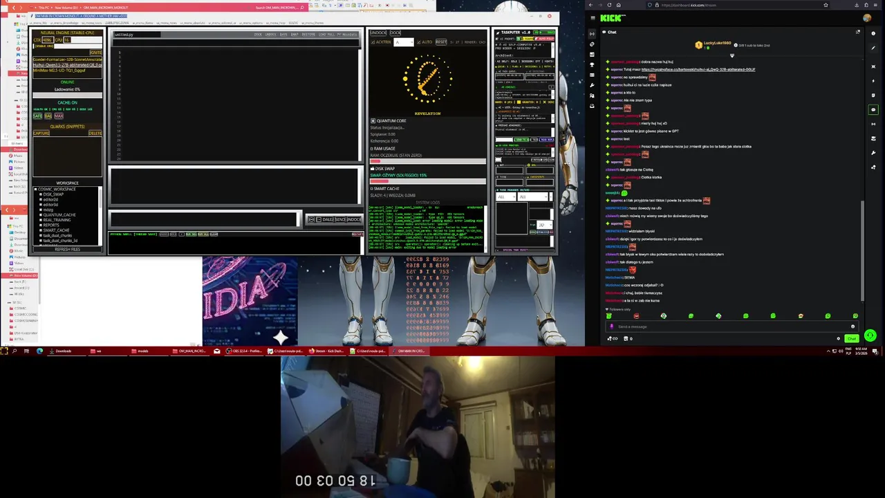Select the stream icon in Kick left sidebar
Screen dimensions: 885x498
point(592,34)
